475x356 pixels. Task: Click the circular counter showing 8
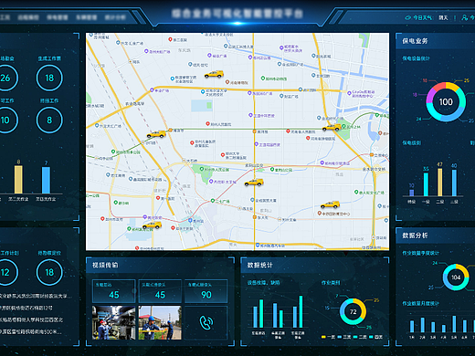click(49, 120)
